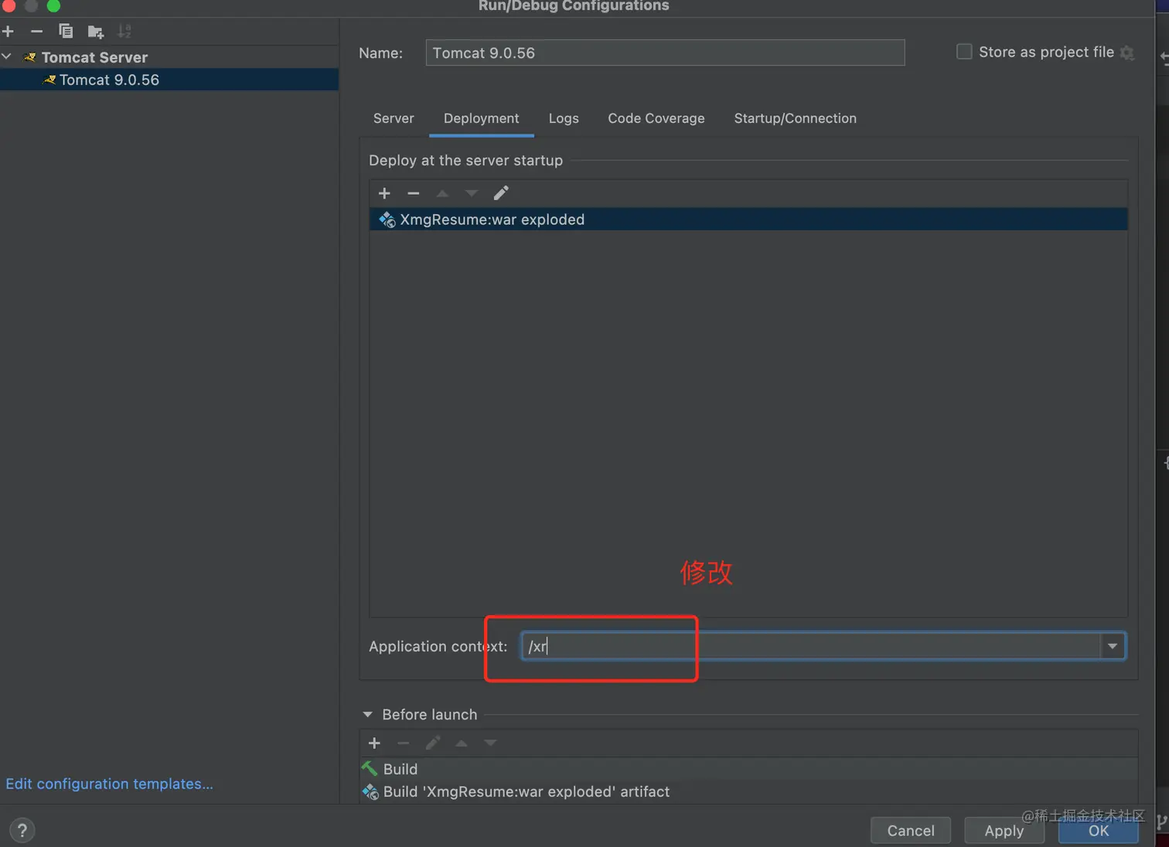The height and width of the screenshot is (847, 1169).
Task: Enable Store as project file
Action: [x=964, y=52]
